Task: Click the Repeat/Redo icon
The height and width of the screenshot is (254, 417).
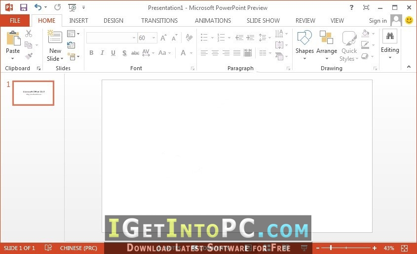Action: (x=57, y=7)
